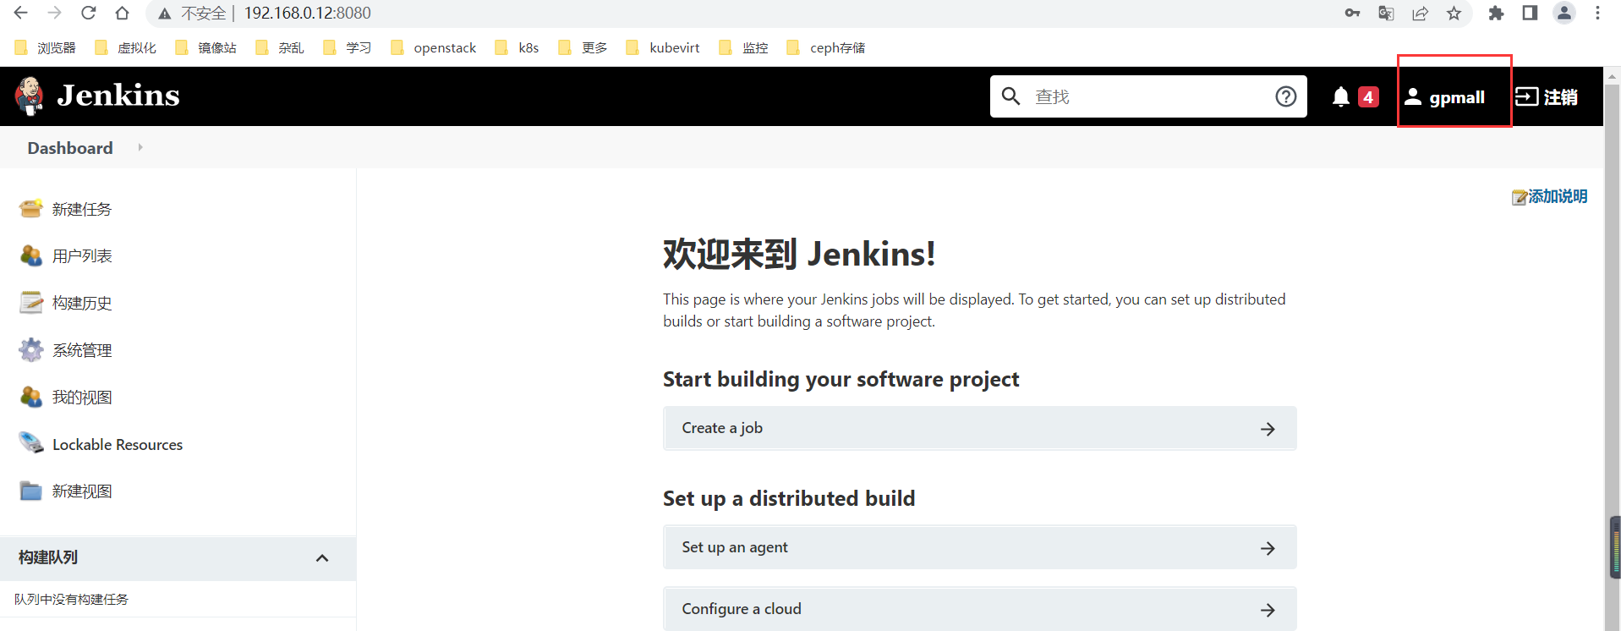Open the 镜像站 bookmark folder
Image resolution: width=1621 pixels, height=631 pixels.
(206, 47)
